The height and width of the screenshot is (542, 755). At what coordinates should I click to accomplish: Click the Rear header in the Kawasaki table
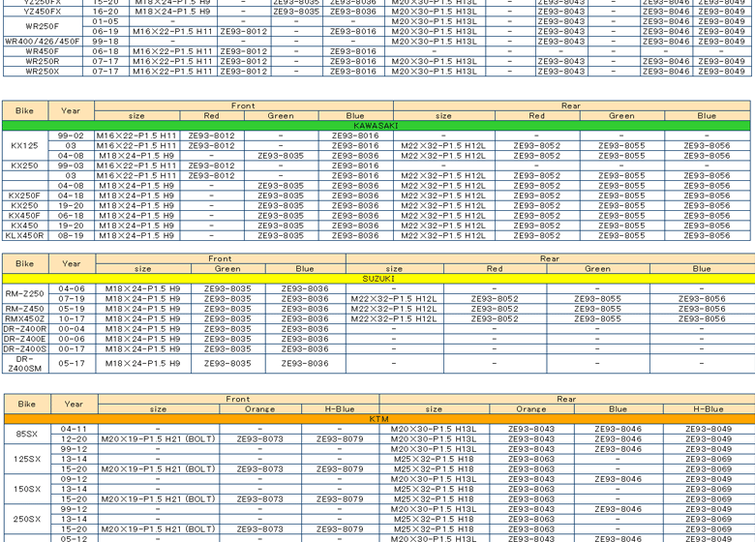pyautogui.click(x=571, y=105)
